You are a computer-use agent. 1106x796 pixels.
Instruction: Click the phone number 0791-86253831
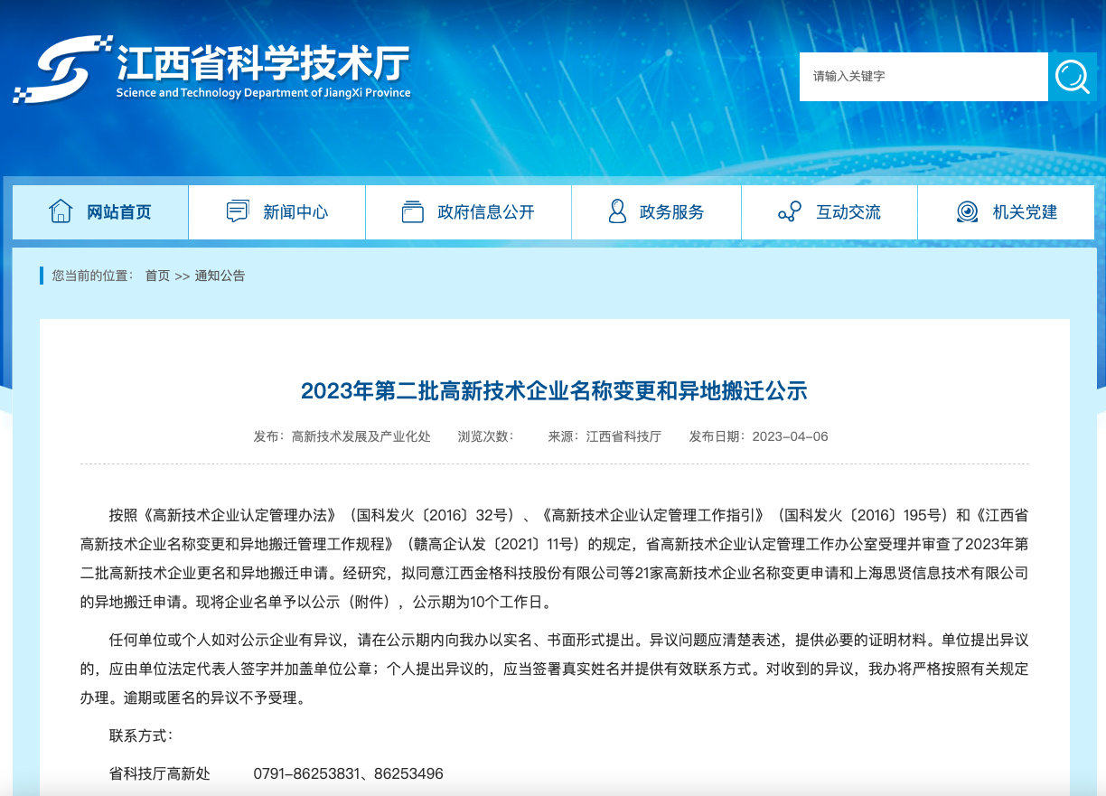pos(307,774)
